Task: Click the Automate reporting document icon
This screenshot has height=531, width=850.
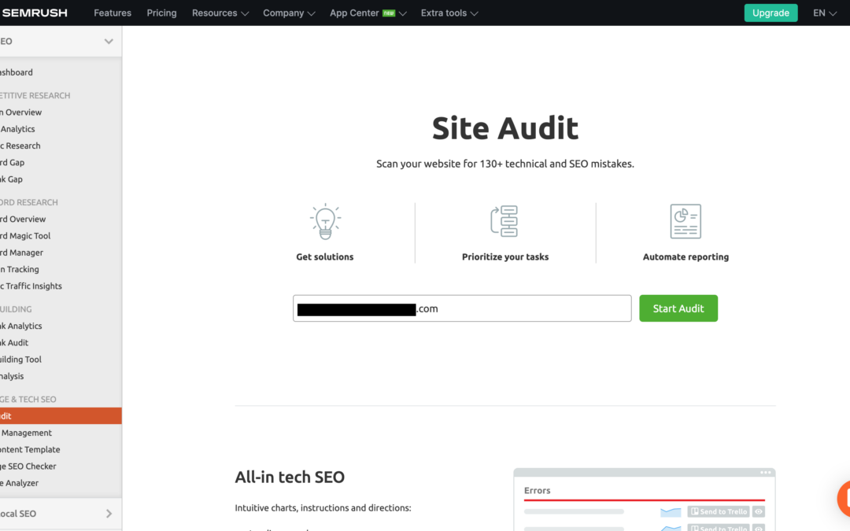Action: [686, 222]
